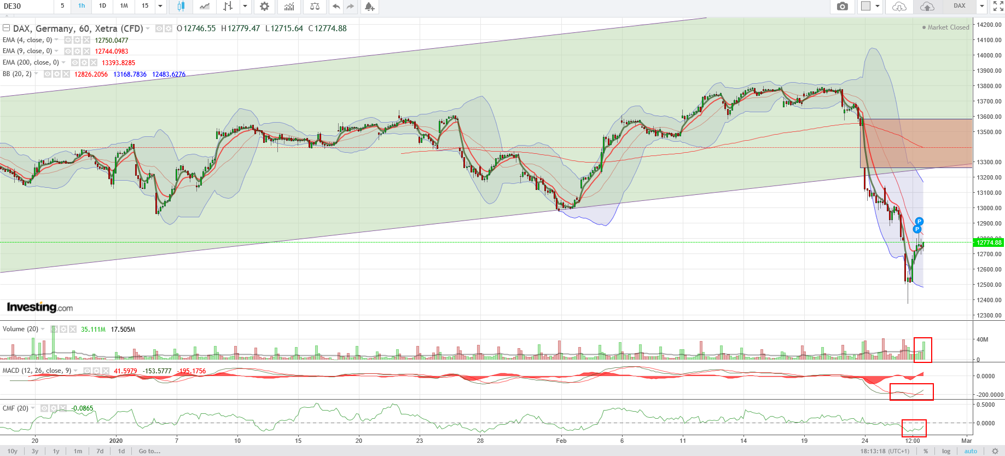Take a chart snapshot with camera icon
Viewport: 1005px width, 456px height.
[x=843, y=7]
